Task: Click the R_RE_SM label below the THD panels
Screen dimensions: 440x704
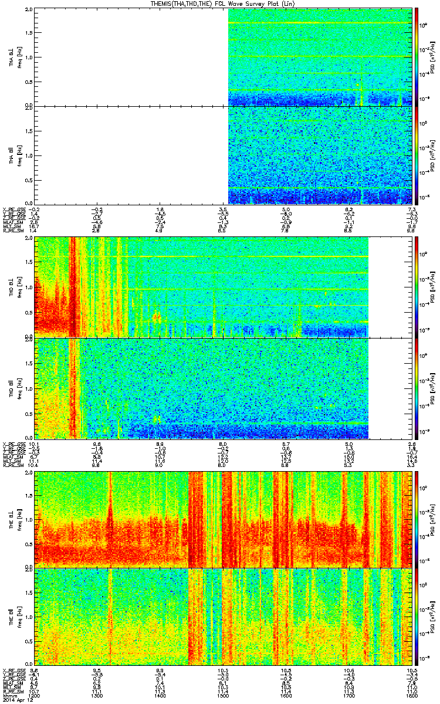Action: [x=13, y=465]
